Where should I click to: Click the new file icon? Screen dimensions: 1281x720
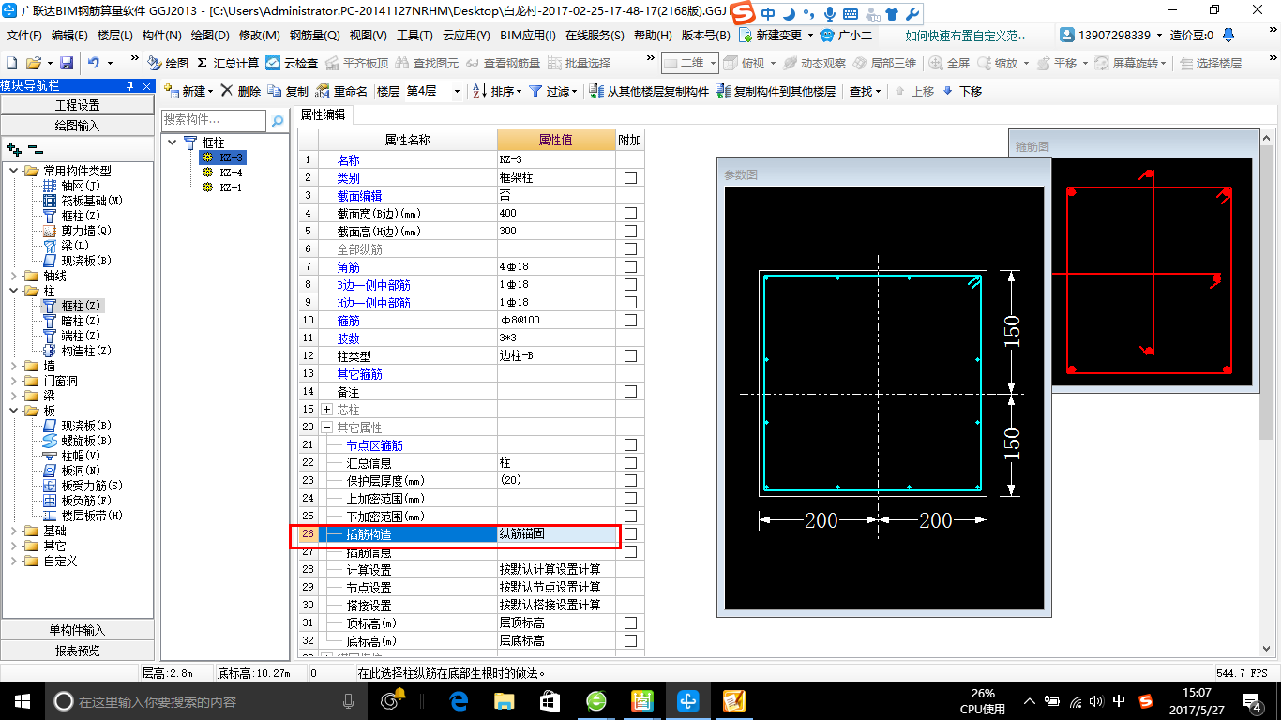pyautogui.click(x=12, y=63)
